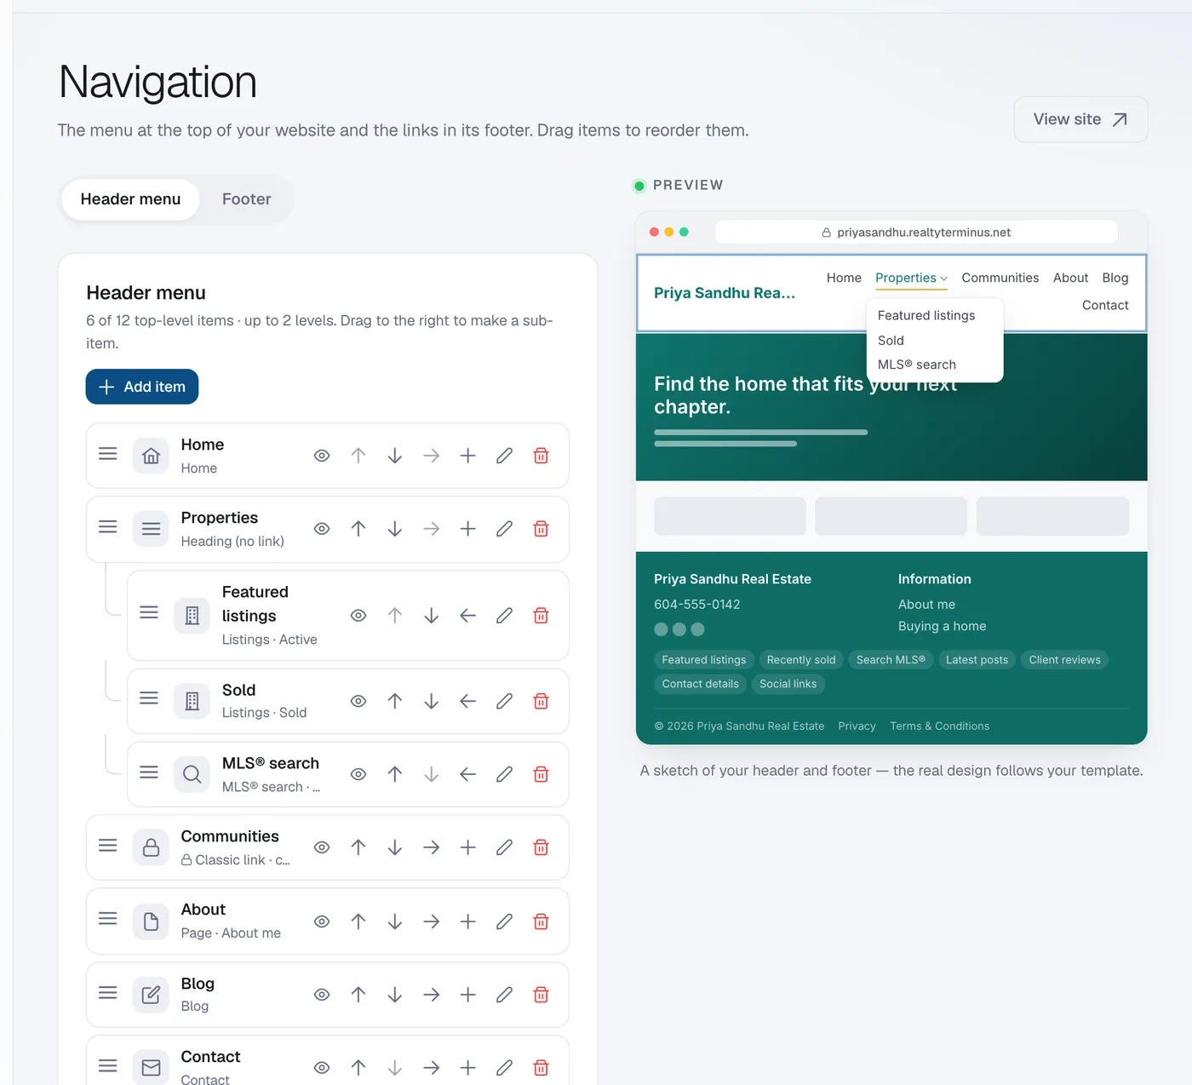Add a sub-item under Properties
This screenshot has height=1085, width=1192.
point(467,529)
